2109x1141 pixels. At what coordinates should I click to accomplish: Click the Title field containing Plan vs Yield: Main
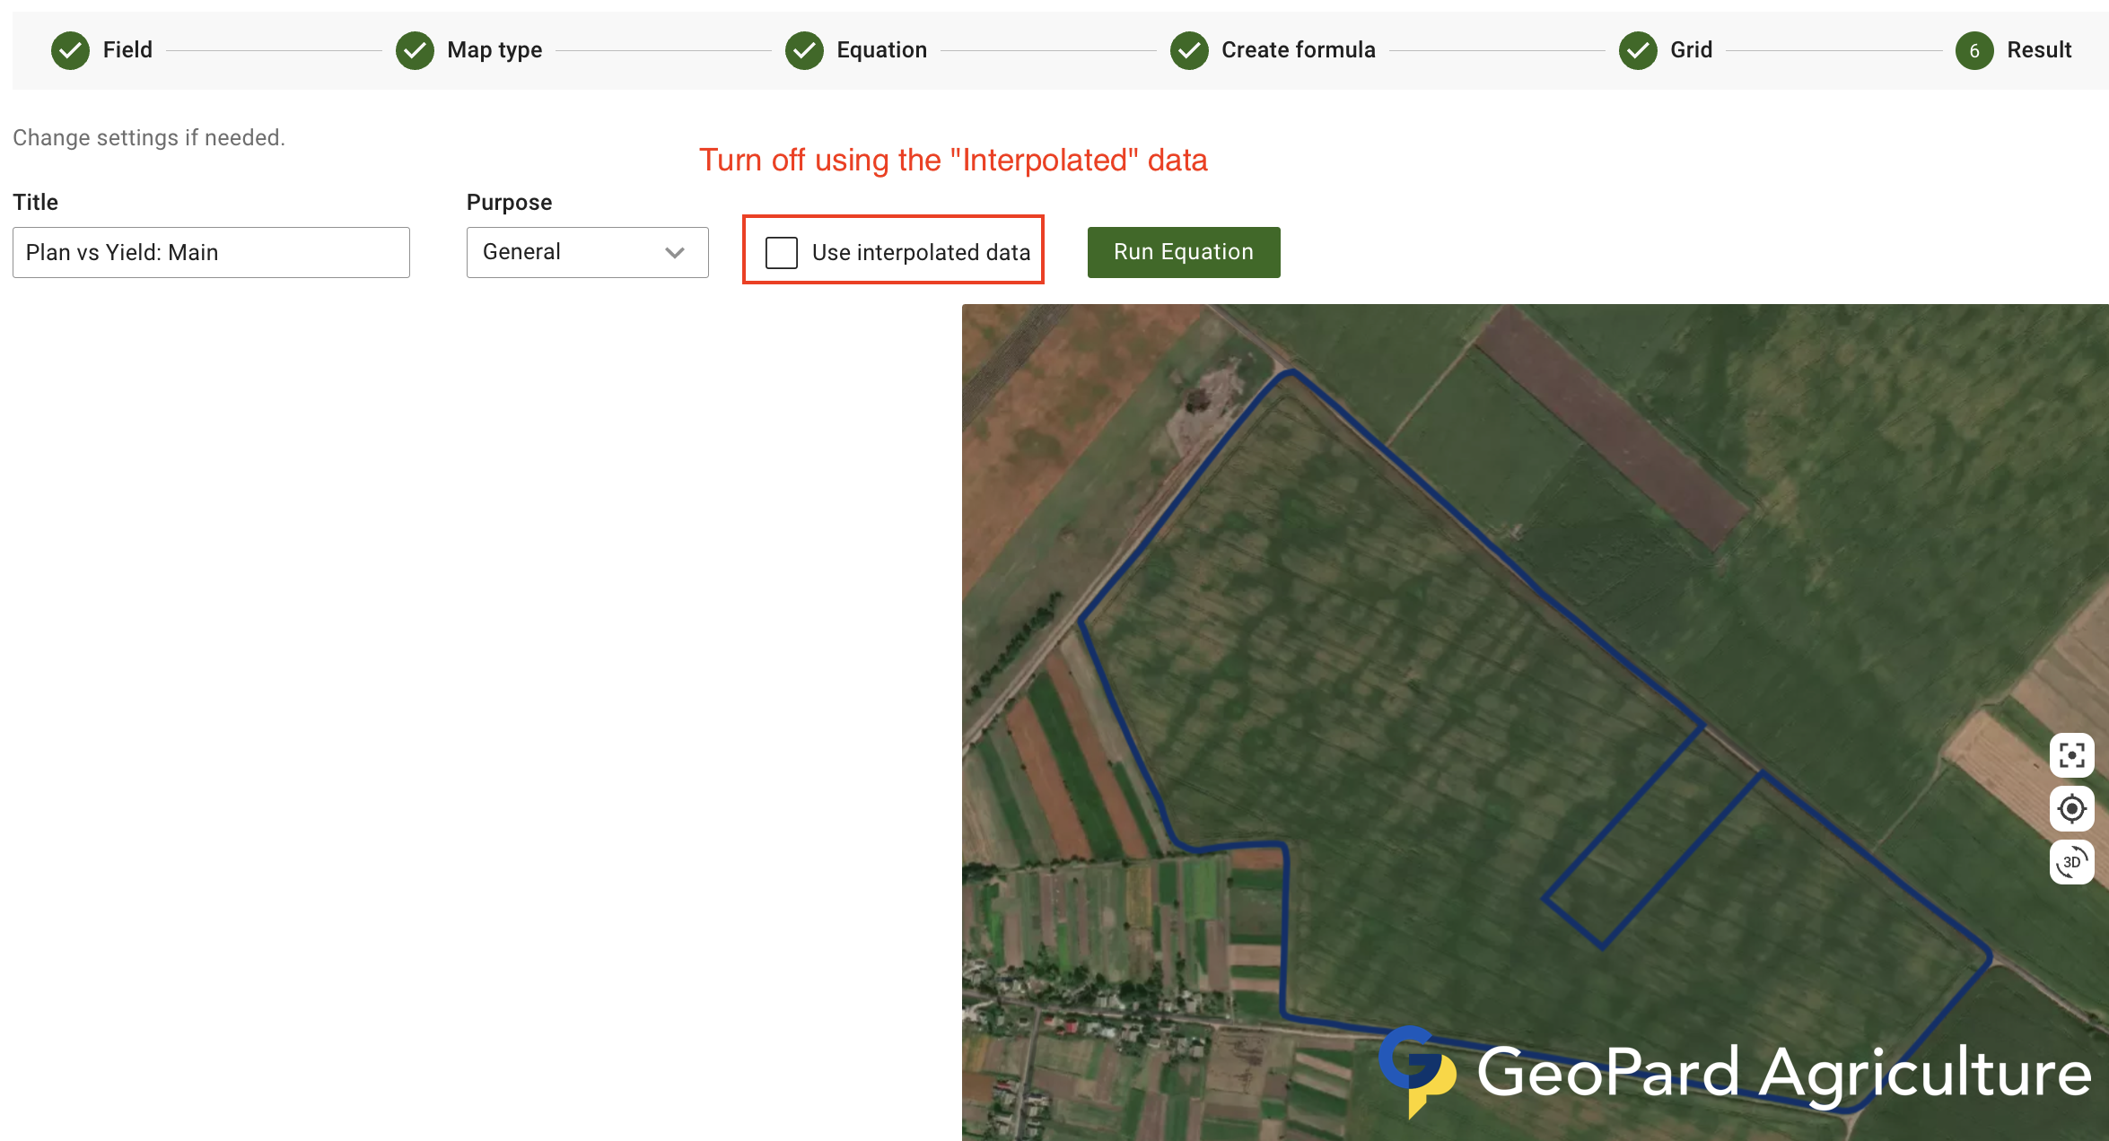[211, 253]
